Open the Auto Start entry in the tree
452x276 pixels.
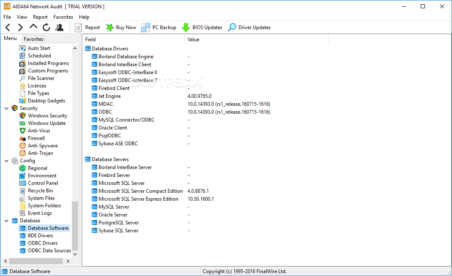[x=39, y=48]
